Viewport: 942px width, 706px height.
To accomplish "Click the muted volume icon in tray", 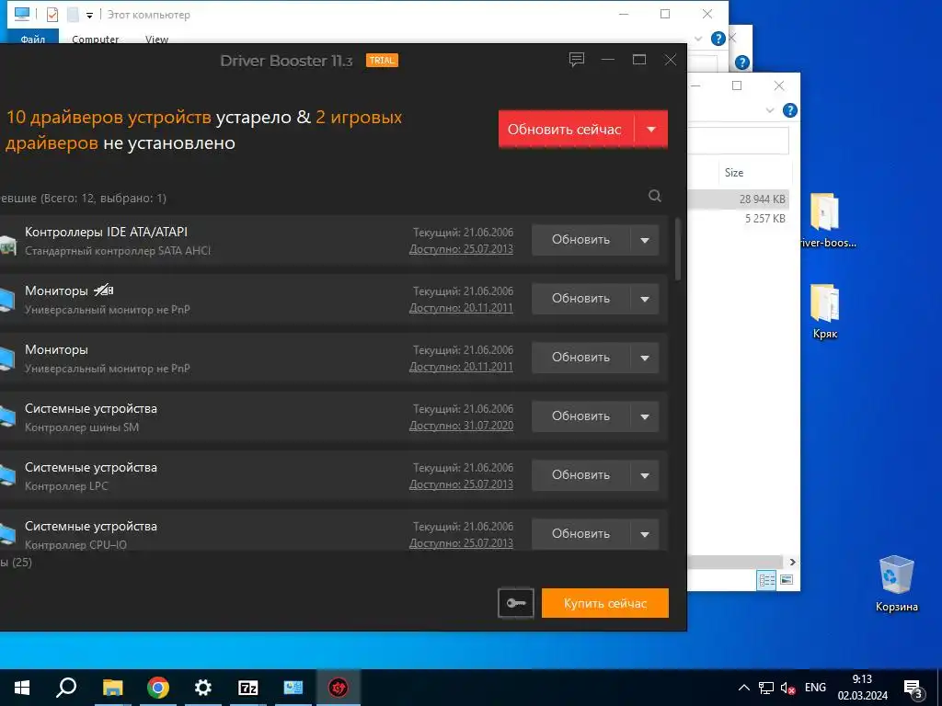I will coord(787,688).
